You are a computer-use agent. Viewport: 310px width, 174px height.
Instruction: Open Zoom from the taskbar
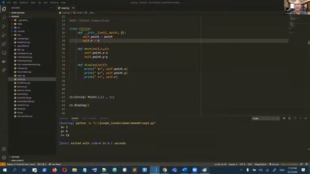[x=195, y=170]
